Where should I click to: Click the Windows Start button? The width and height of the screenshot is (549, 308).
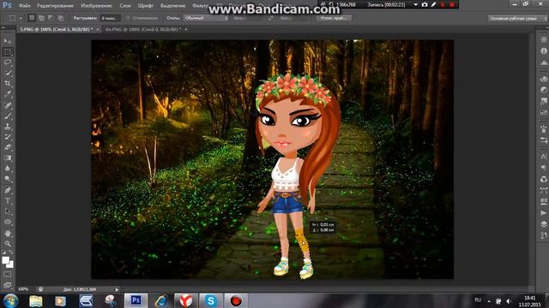(10, 300)
